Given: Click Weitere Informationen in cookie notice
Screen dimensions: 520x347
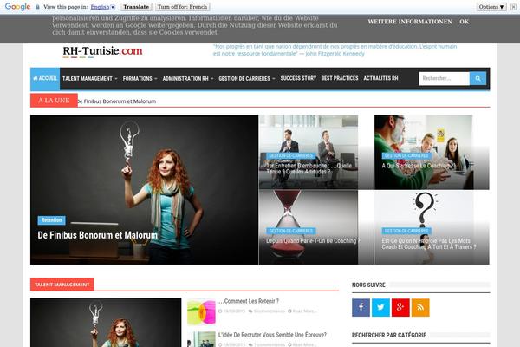Looking at the screenshot, I should click(410, 22).
